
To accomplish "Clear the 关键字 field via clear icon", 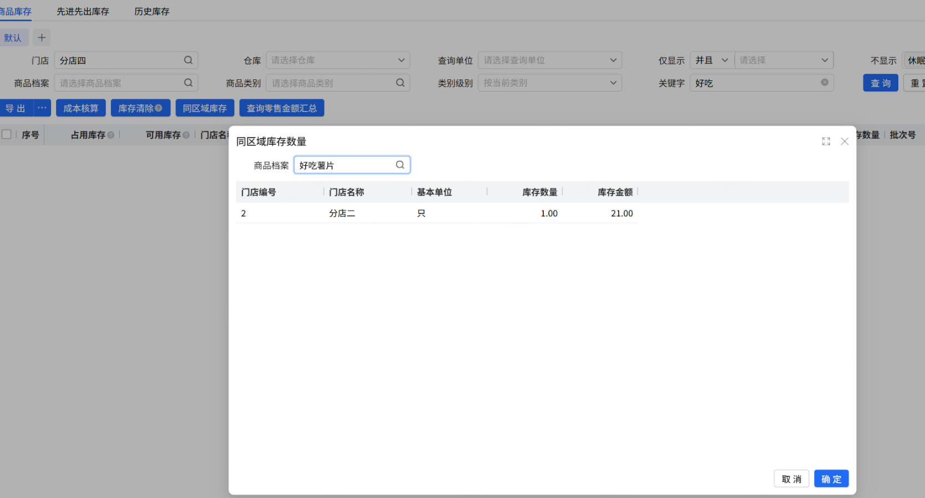I will coord(825,83).
